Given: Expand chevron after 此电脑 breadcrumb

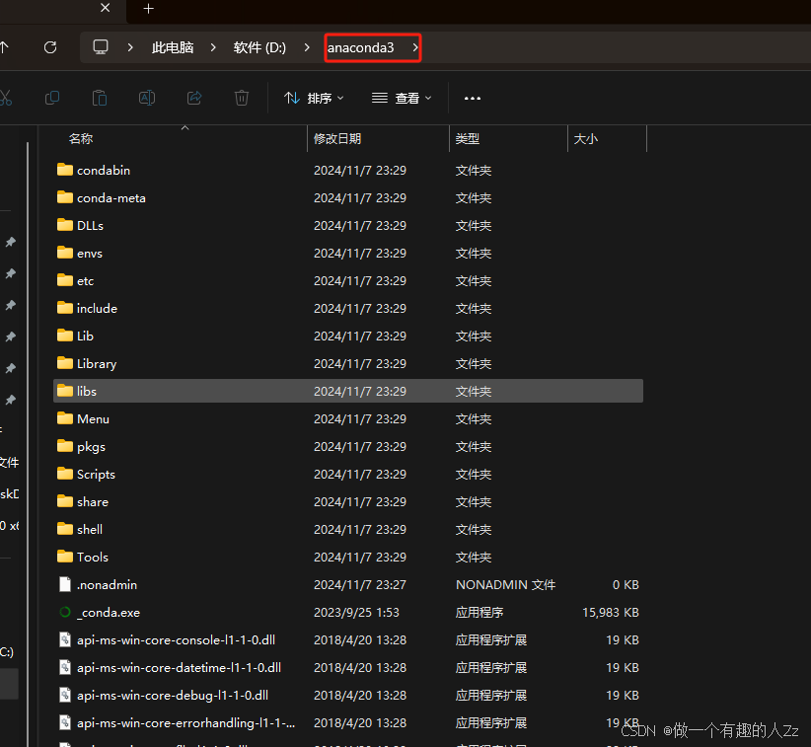Looking at the screenshot, I should tap(213, 47).
